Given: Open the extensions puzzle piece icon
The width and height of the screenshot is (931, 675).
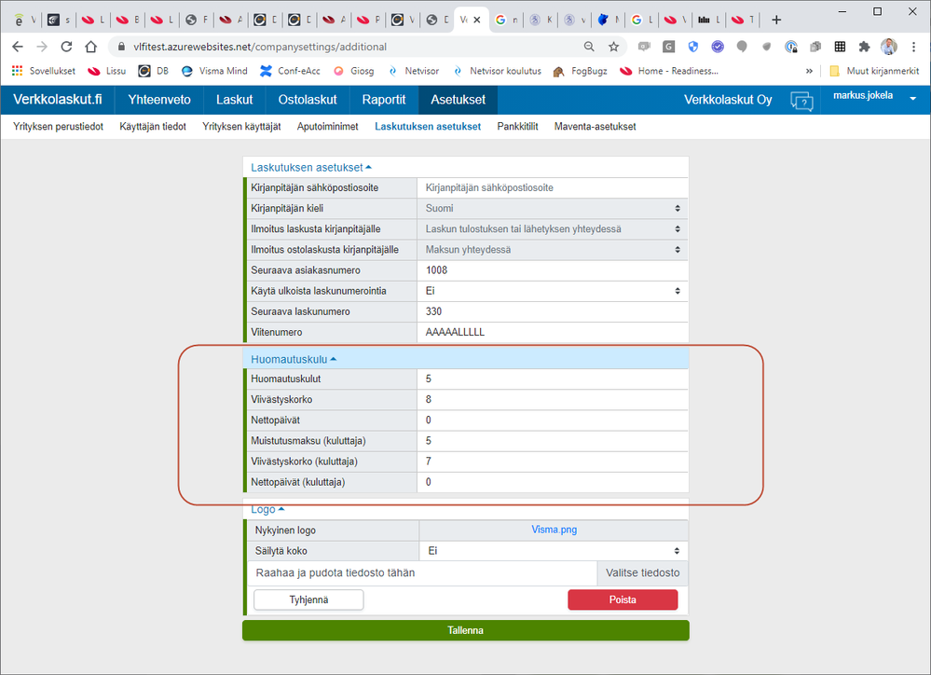Looking at the screenshot, I should pyautogui.click(x=864, y=47).
